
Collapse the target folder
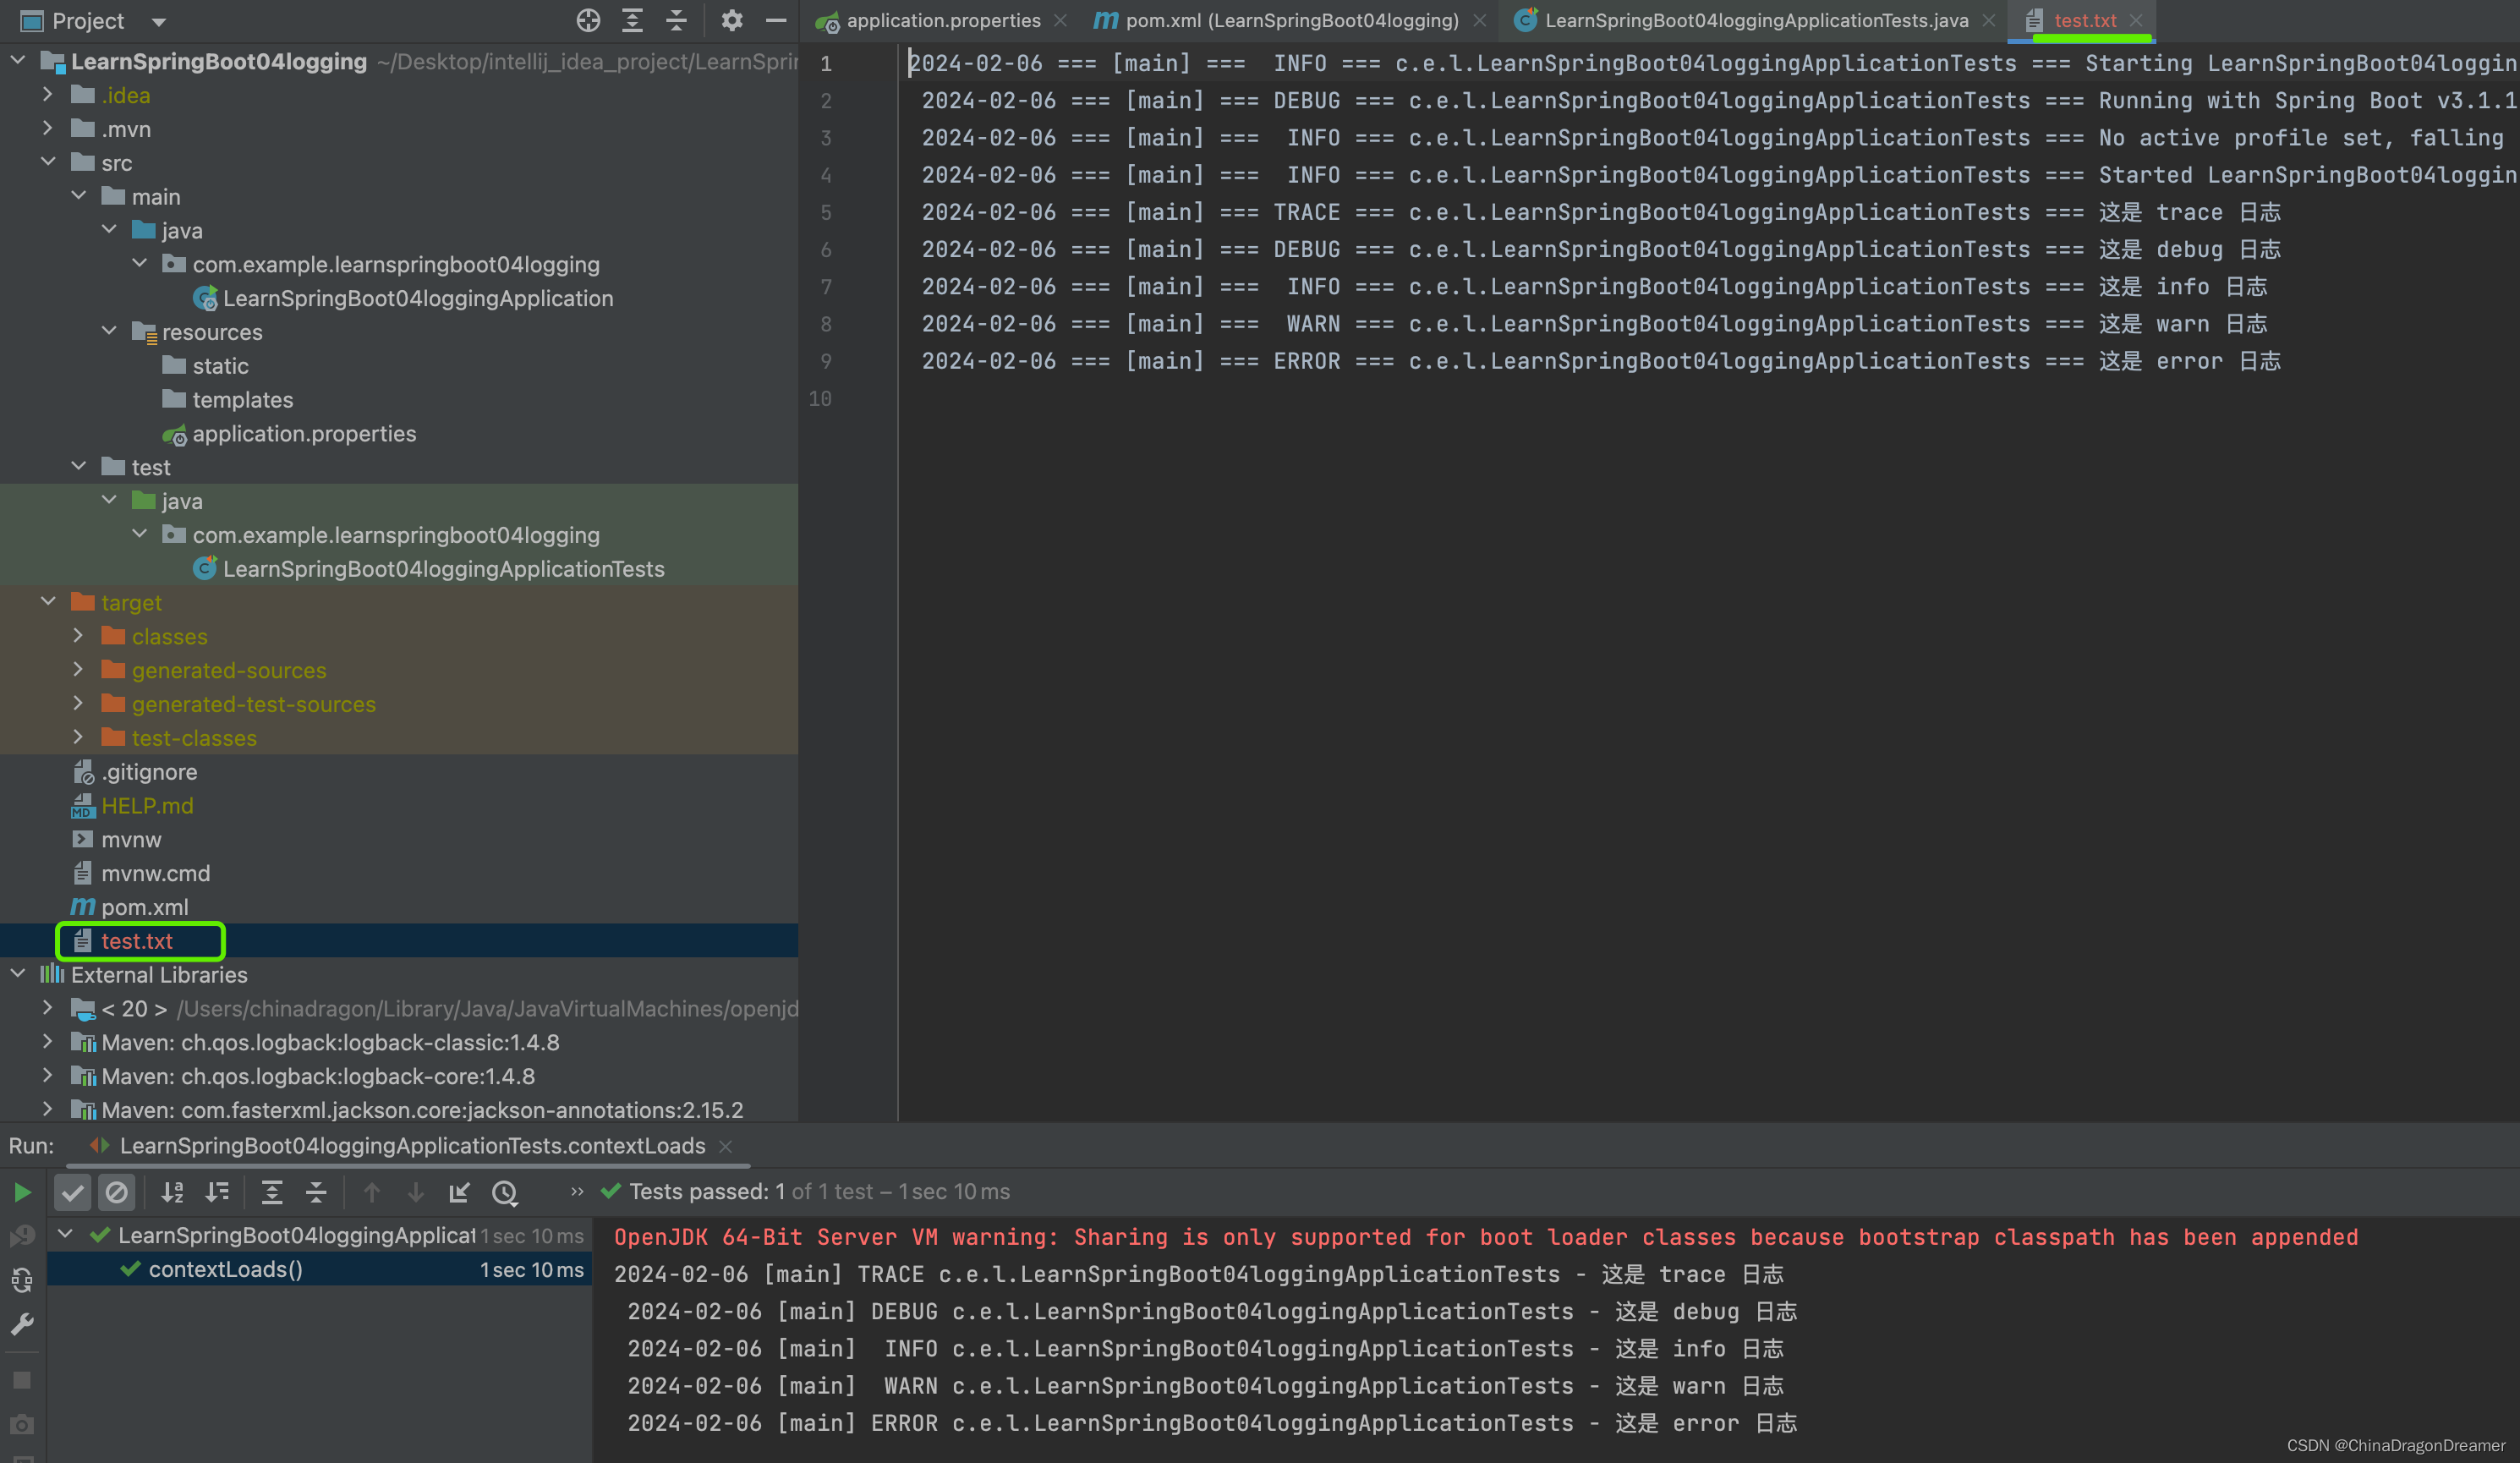point(48,602)
